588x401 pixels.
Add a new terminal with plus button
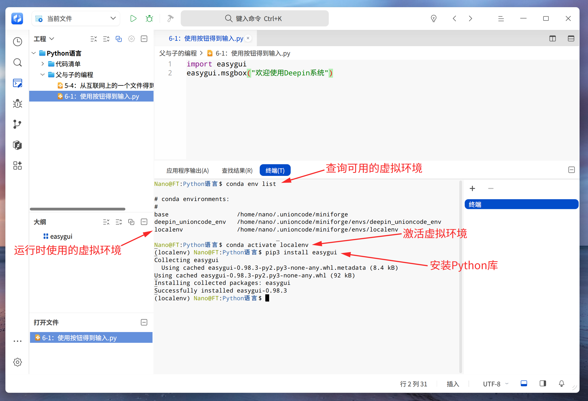[x=472, y=189]
